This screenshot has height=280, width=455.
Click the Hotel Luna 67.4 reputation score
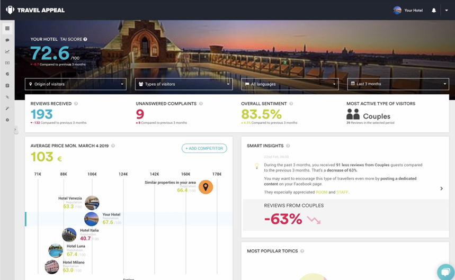tap(72, 254)
